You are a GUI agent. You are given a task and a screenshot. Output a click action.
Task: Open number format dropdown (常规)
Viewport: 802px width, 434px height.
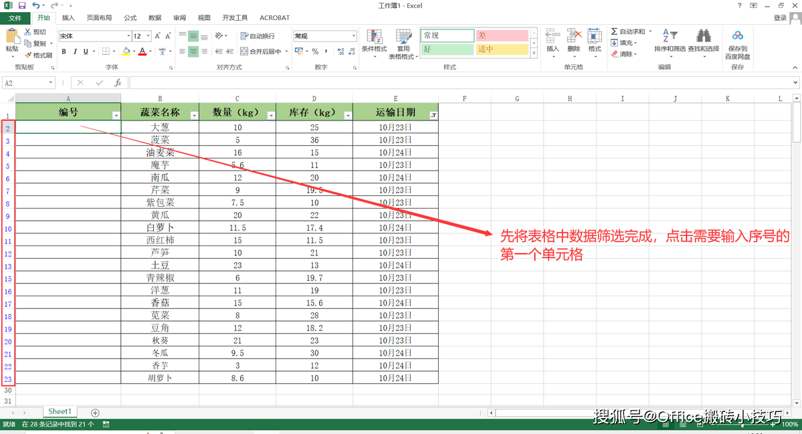[x=353, y=36]
